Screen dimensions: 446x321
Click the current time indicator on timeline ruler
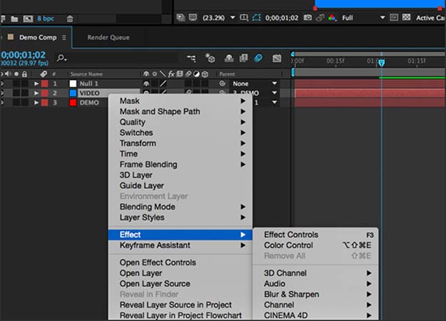(381, 63)
